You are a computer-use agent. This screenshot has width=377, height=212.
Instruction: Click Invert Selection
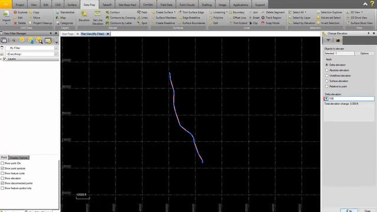tap(328, 23)
